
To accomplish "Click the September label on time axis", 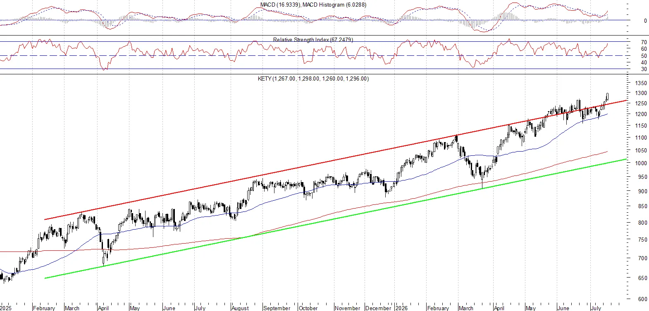I will [277, 308].
